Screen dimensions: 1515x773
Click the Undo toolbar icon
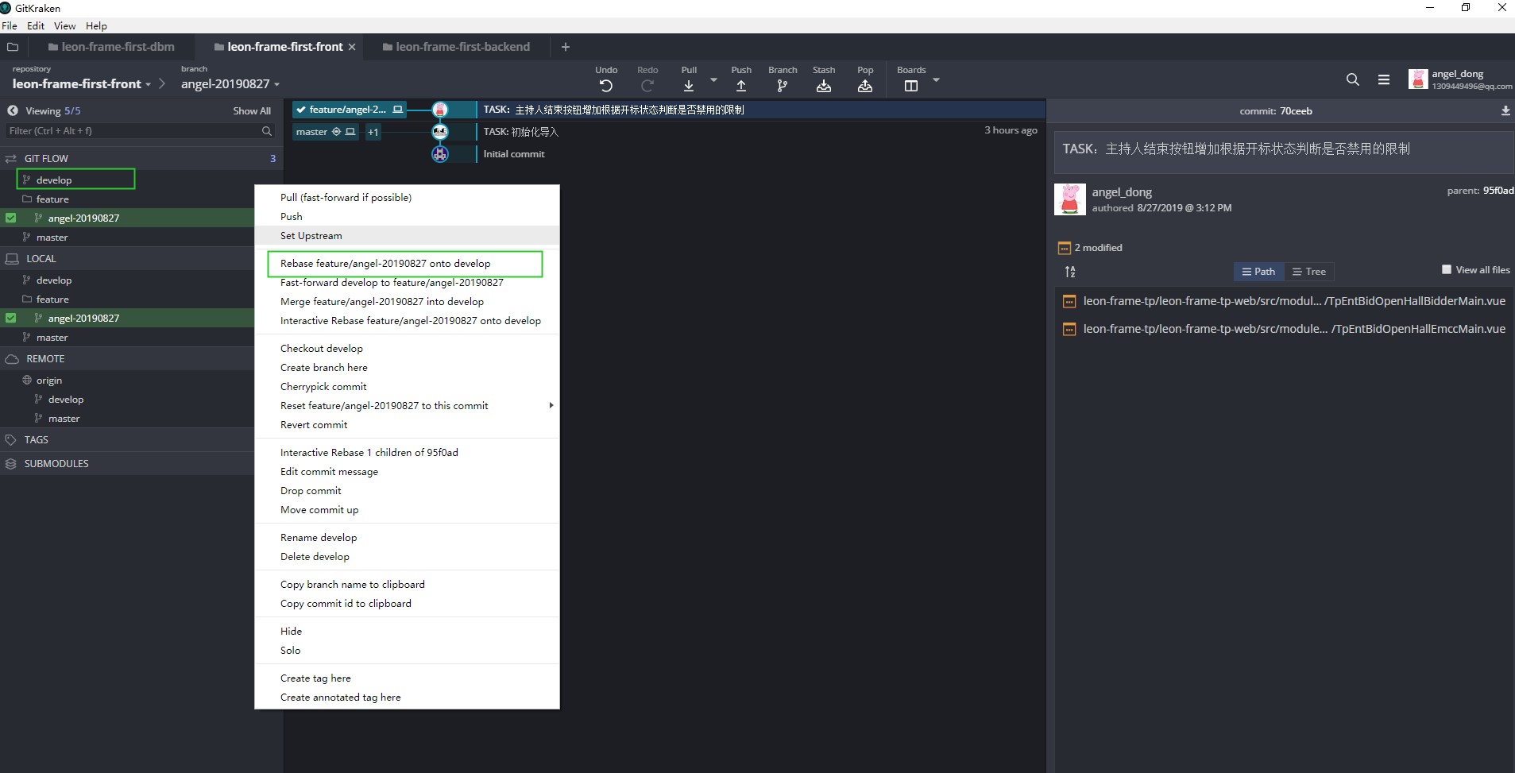[x=606, y=86]
